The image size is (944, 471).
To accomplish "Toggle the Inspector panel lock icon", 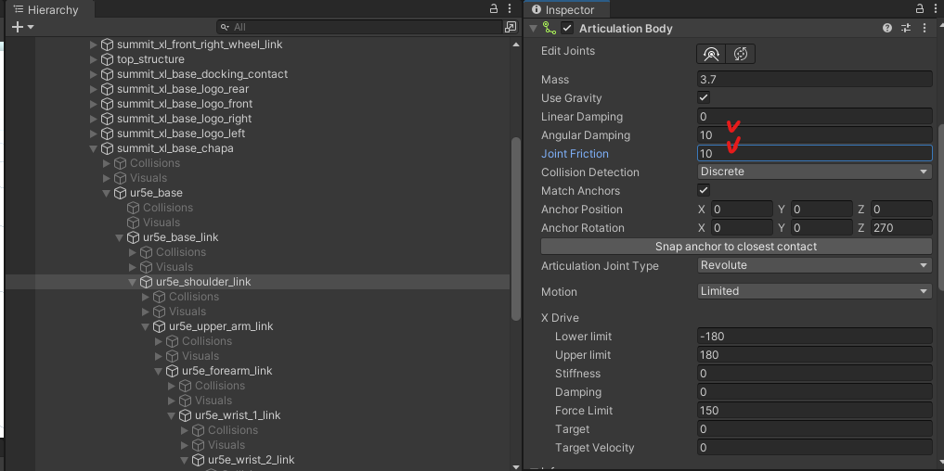I will (x=920, y=9).
